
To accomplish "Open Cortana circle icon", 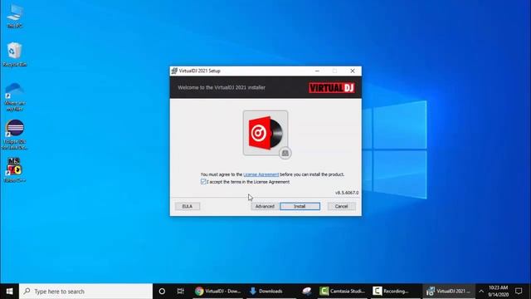I will (162, 292).
